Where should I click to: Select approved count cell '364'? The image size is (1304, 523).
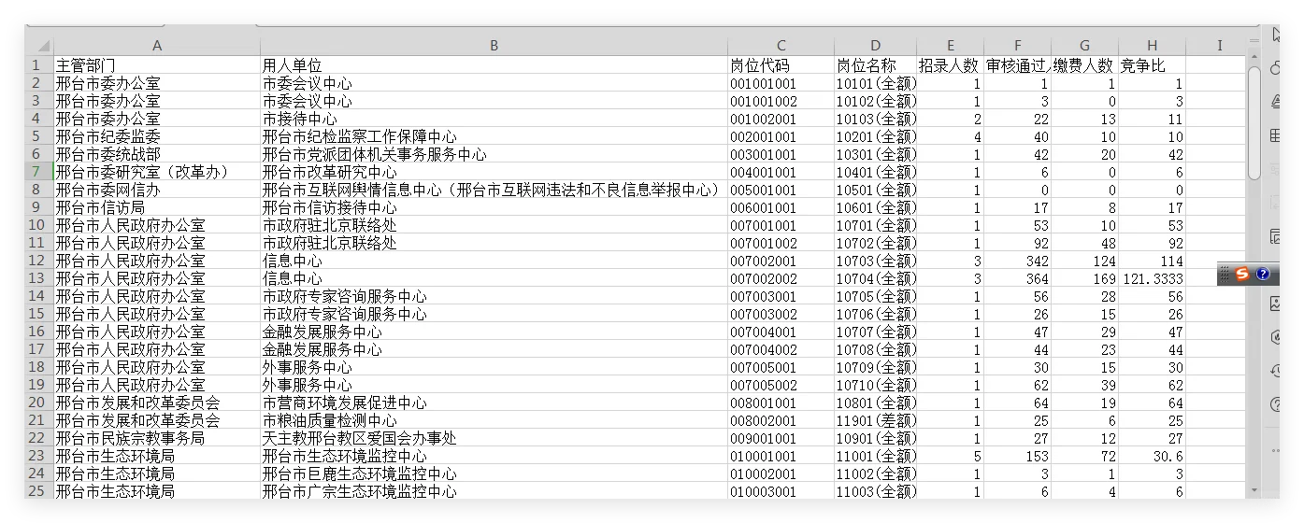click(1018, 278)
